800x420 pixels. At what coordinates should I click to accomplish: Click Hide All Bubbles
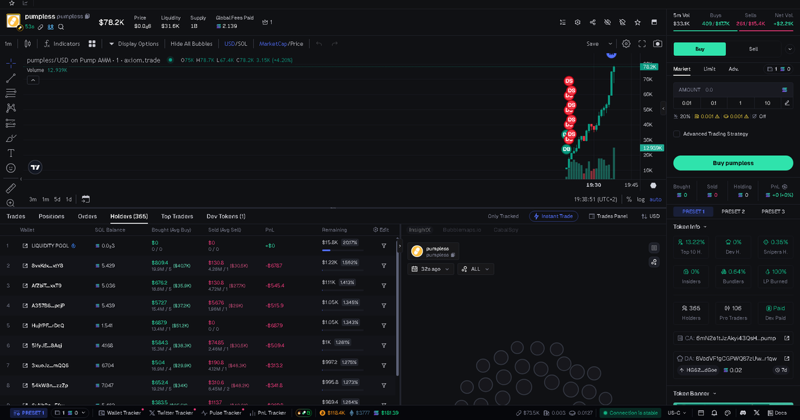(x=191, y=44)
